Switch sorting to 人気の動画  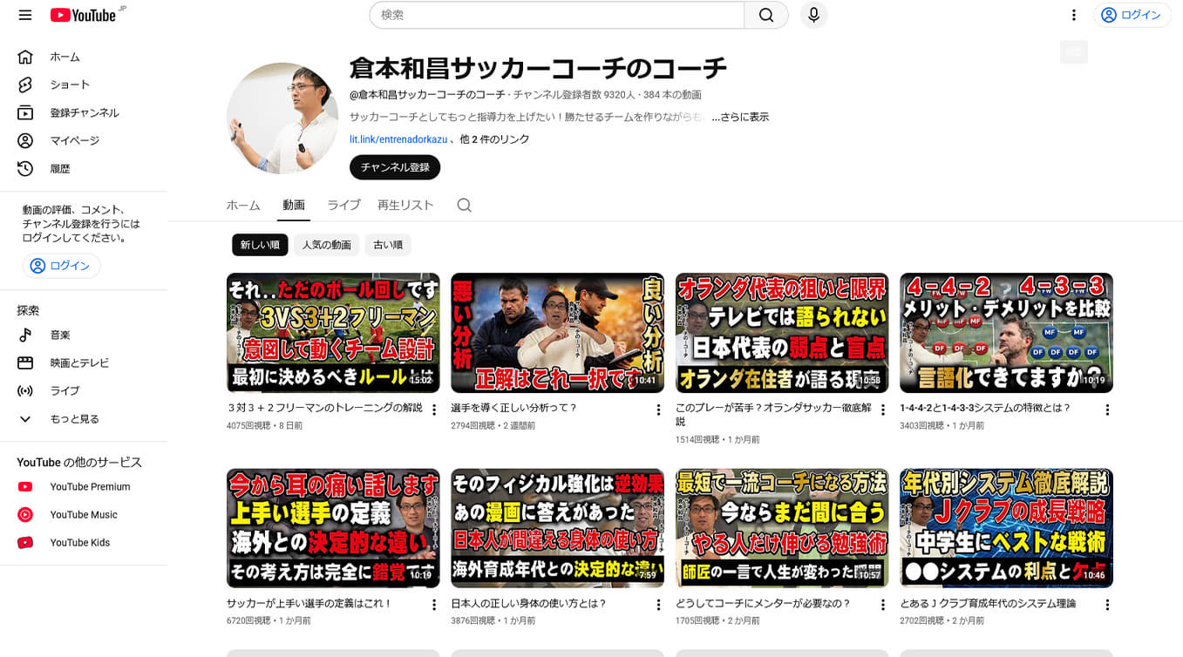pos(327,245)
